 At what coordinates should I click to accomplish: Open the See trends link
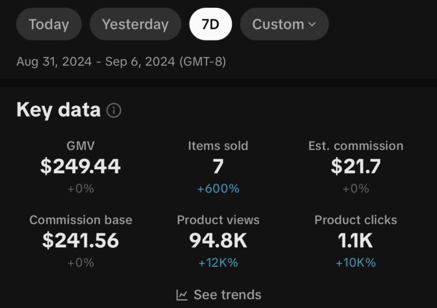[x=227, y=295]
